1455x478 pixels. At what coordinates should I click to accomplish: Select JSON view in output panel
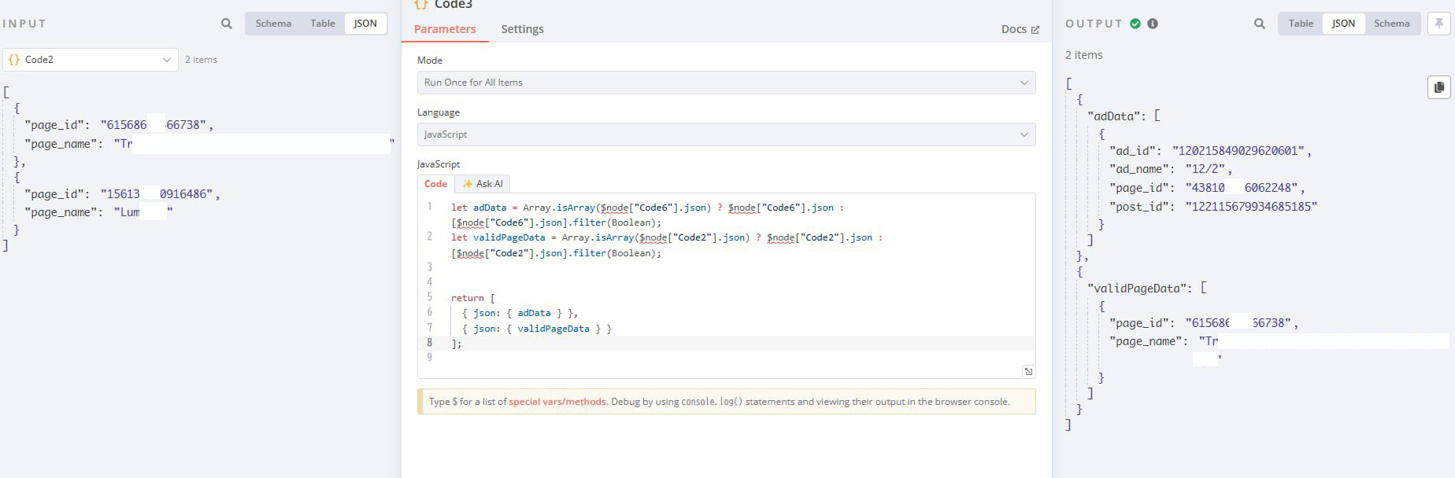click(1343, 24)
